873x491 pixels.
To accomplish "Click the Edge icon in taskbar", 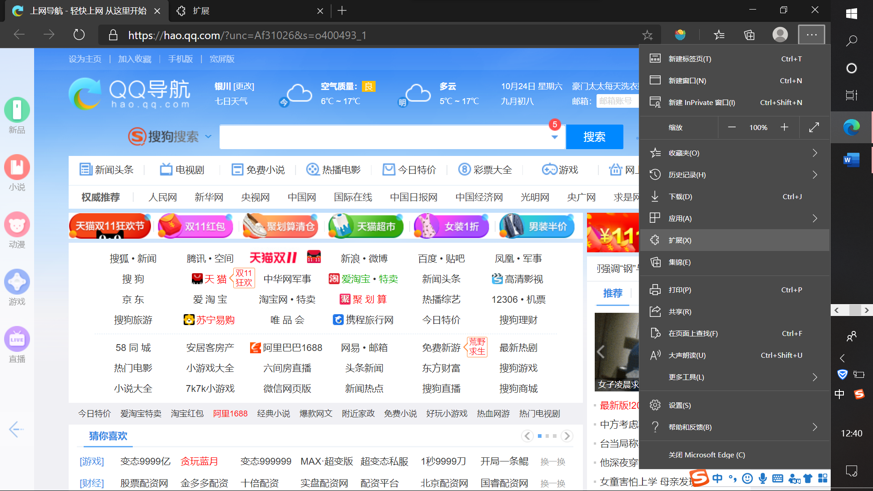I will [852, 127].
